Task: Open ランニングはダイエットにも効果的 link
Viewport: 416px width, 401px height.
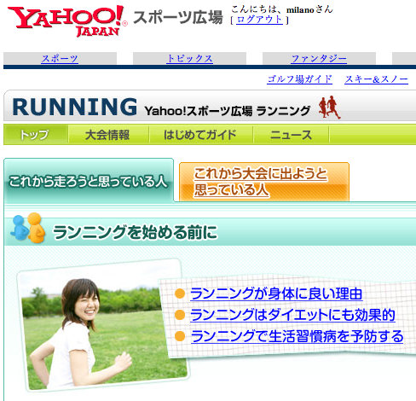Action: click(292, 315)
